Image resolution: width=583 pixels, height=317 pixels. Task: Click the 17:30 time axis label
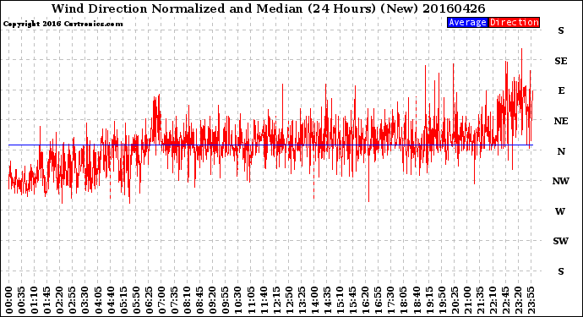click(390, 300)
